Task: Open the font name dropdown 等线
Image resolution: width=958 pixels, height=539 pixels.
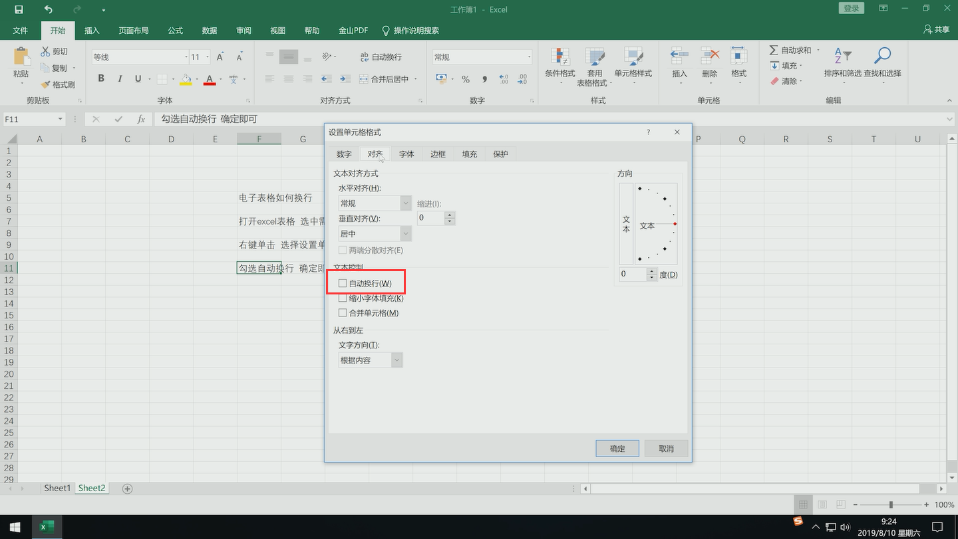Action: point(186,57)
